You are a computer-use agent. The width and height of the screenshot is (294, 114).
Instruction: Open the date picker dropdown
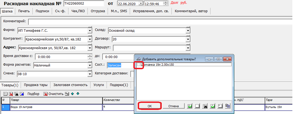(141, 4)
